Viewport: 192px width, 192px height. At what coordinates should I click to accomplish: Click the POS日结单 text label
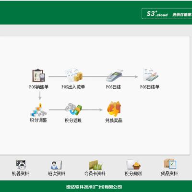(x=150, y=87)
